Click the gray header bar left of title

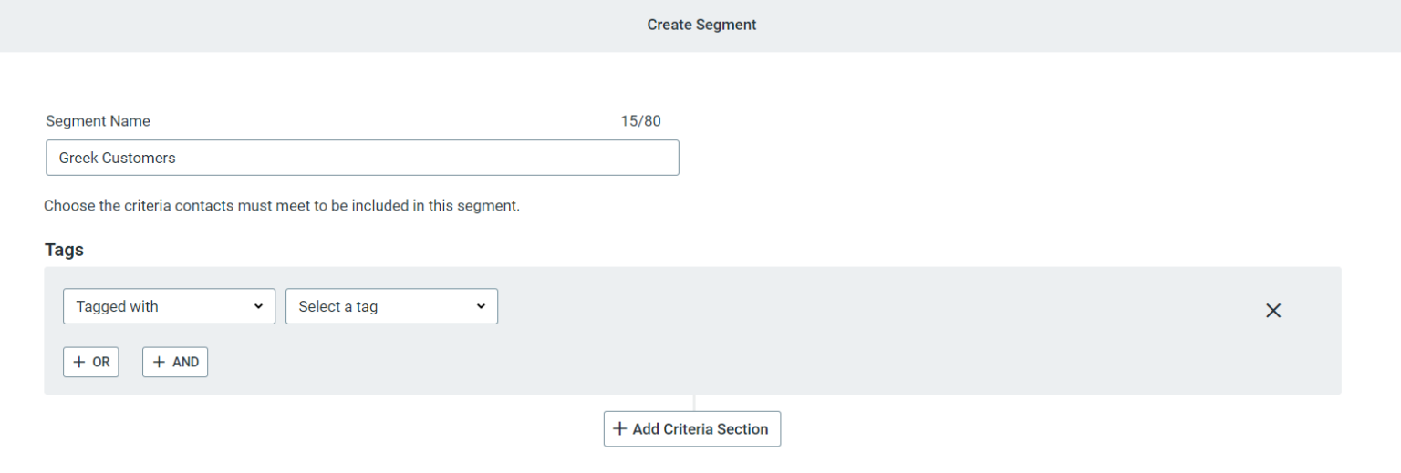pyautogui.click(x=274, y=26)
